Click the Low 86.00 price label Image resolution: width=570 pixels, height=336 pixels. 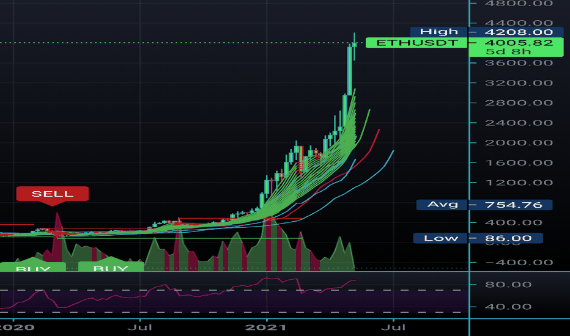click(x=478, y=238)
